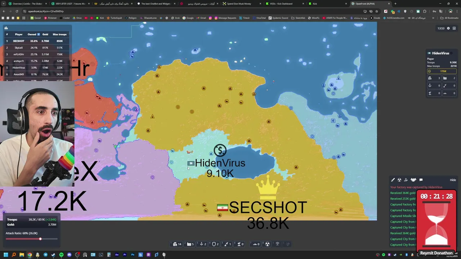This screenshot has width=461, height=259.
Task: Select the Defense Post shield icon
Action: 215,244
